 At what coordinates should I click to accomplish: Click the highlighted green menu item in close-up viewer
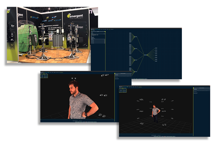(x=61, y=72)
